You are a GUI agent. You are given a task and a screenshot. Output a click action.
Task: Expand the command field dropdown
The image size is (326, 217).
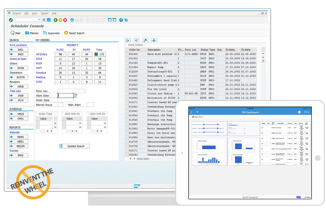pos(39,20)
